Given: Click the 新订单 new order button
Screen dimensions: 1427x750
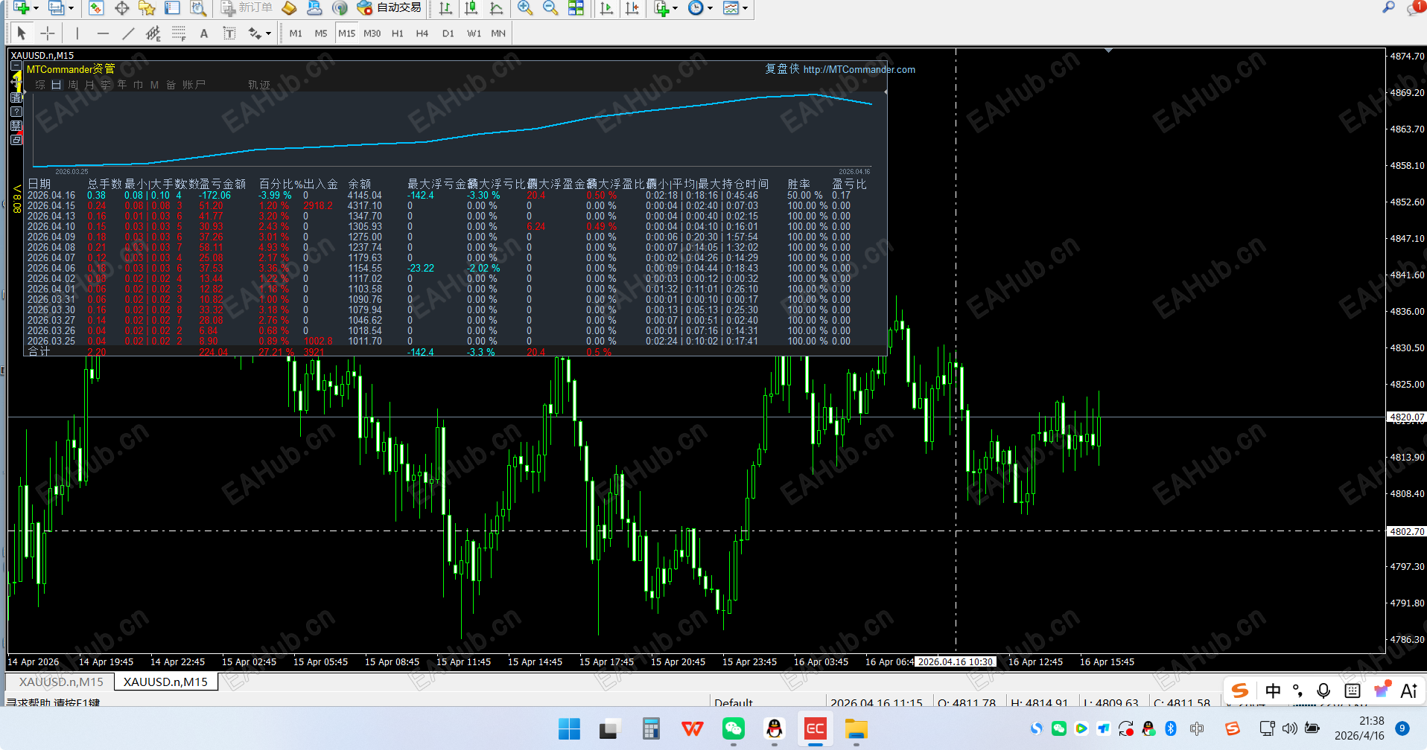Looking at the screenshot, I should click(248, 7).
